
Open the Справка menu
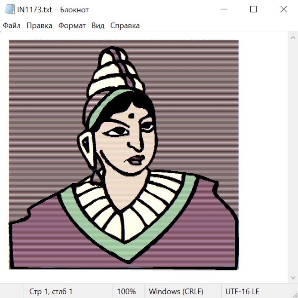pyautogui.click(x=125, y=26)
